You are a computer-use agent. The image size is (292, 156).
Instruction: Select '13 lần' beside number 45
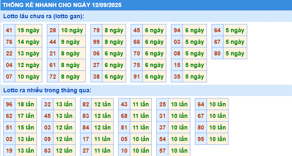coord(64,116)
